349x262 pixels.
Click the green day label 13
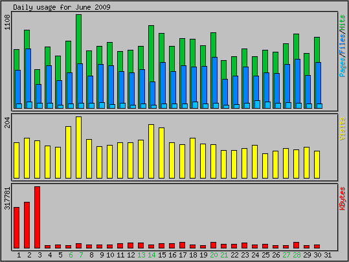pyautogui.click(x=142, y=255)
